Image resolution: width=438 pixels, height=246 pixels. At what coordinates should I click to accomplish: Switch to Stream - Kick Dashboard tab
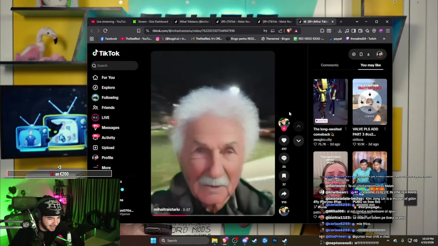pyautogui.click(x=151, y=22)
